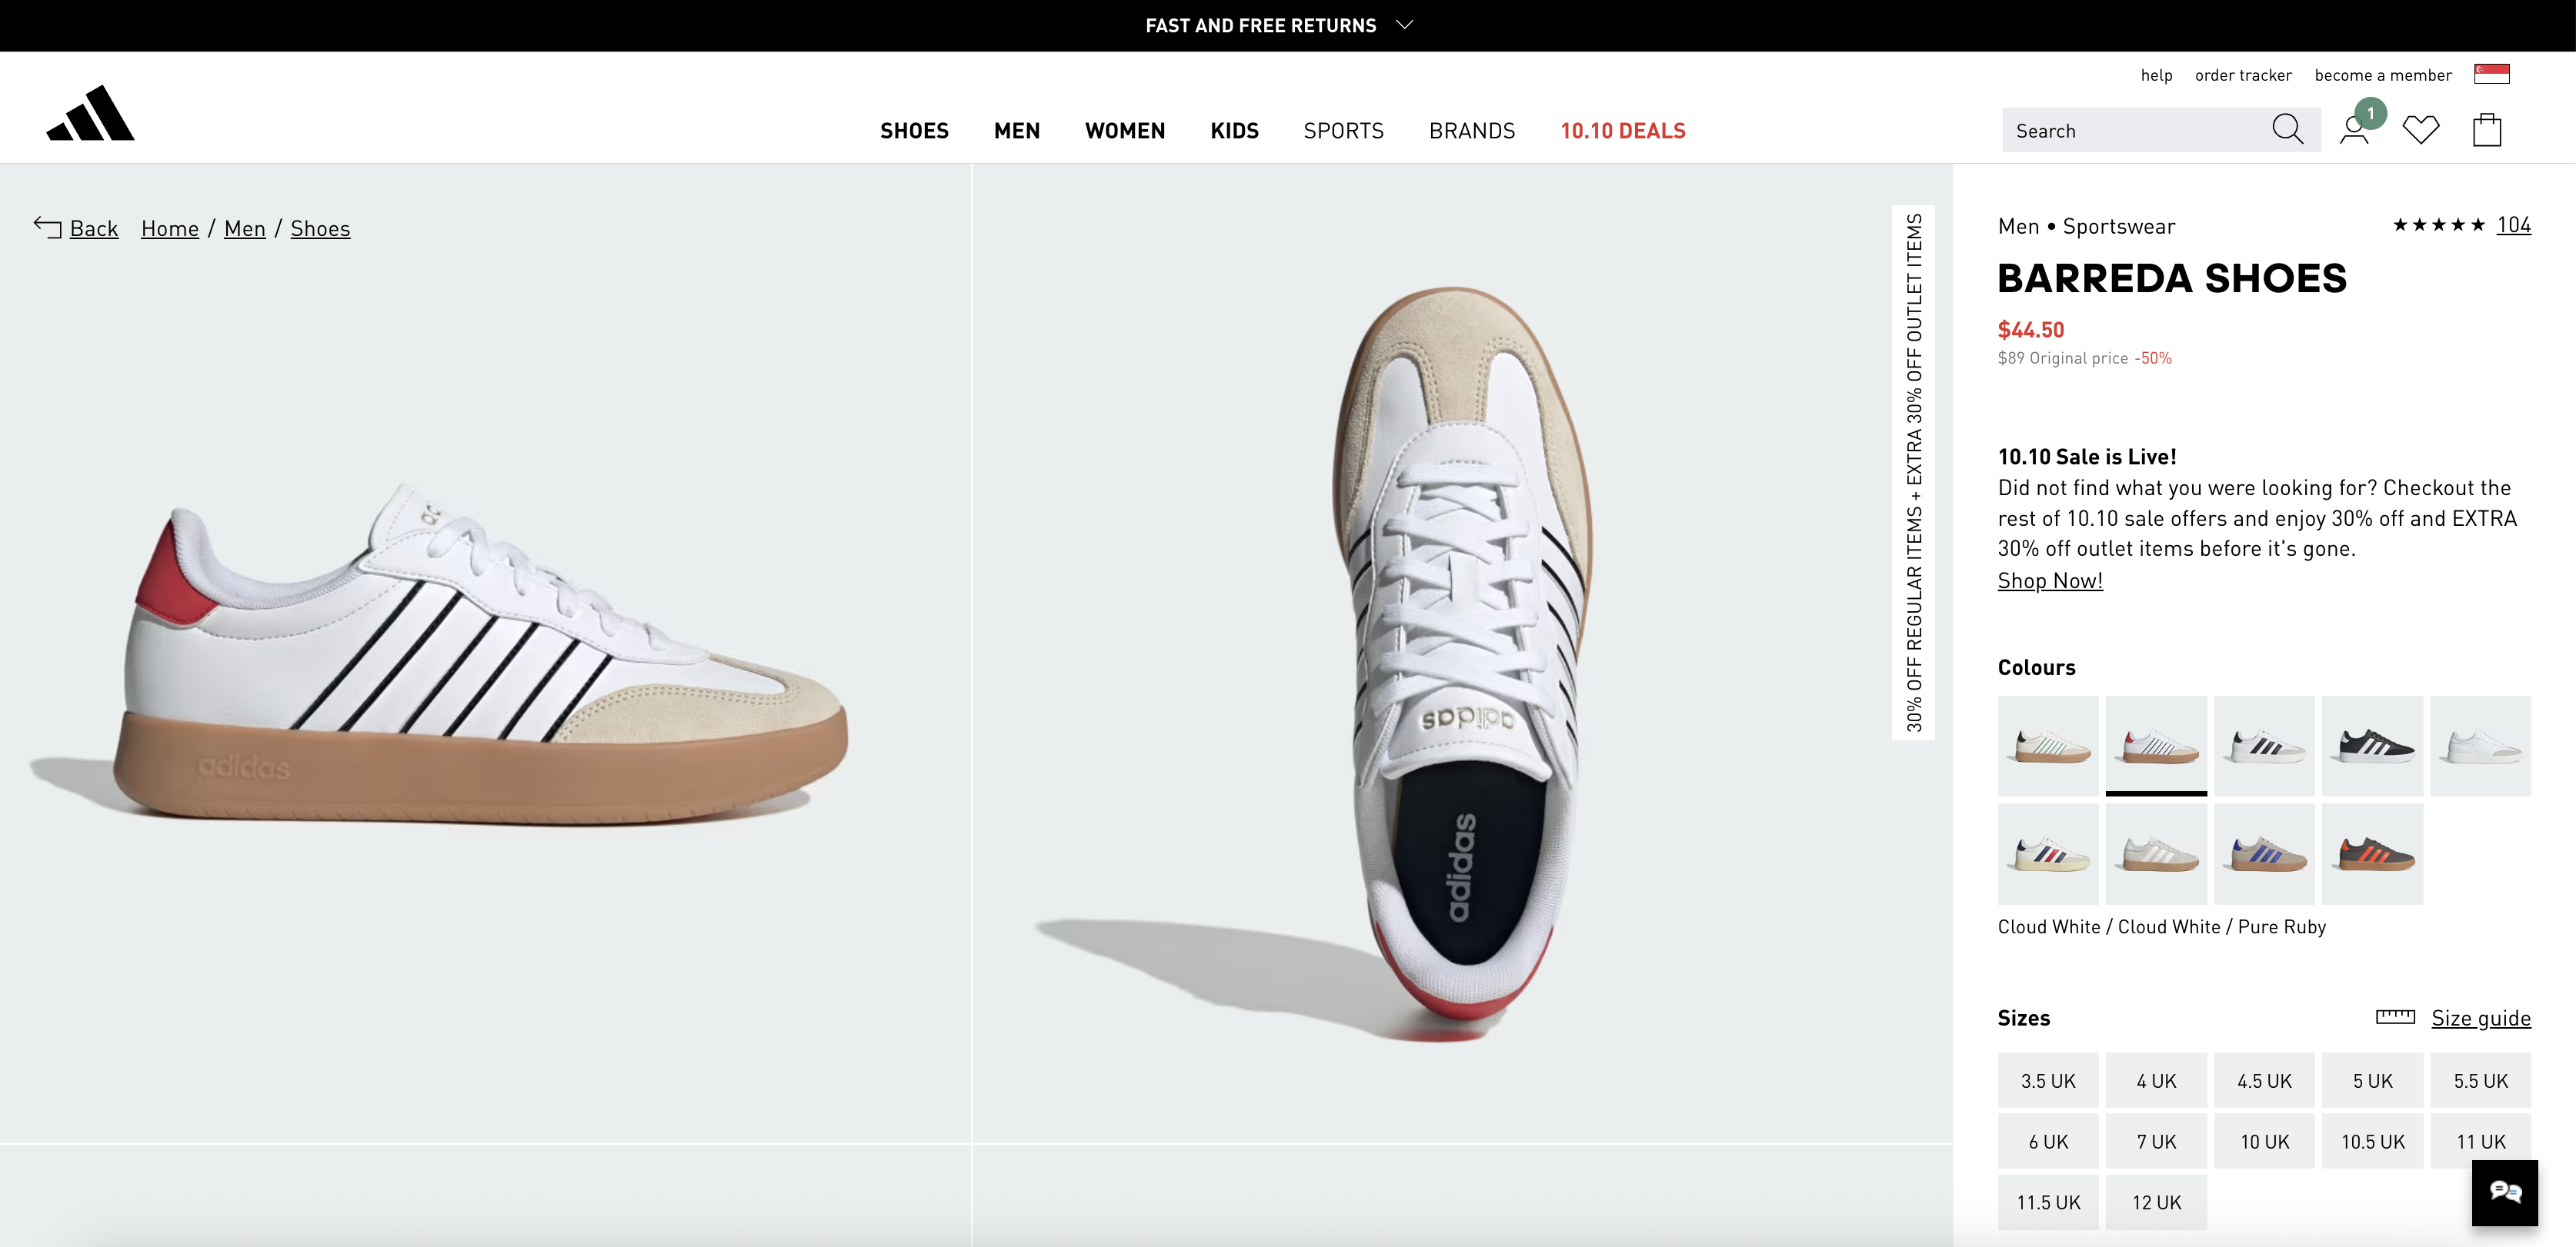Select size 7 UK
Screen dimensions: 2576x1247
pos(2156,1141)
